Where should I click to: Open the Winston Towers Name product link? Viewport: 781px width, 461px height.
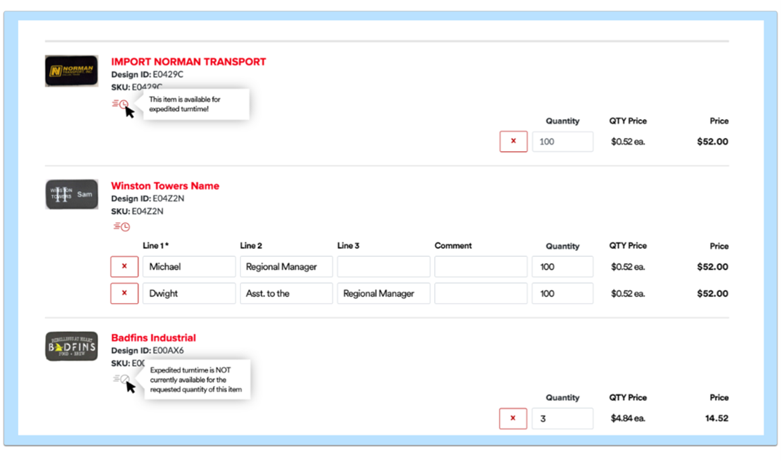(x=165, y=186)
